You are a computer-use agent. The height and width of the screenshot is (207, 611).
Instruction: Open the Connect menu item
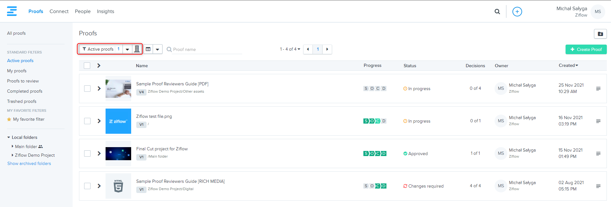[x=59, y=11]
